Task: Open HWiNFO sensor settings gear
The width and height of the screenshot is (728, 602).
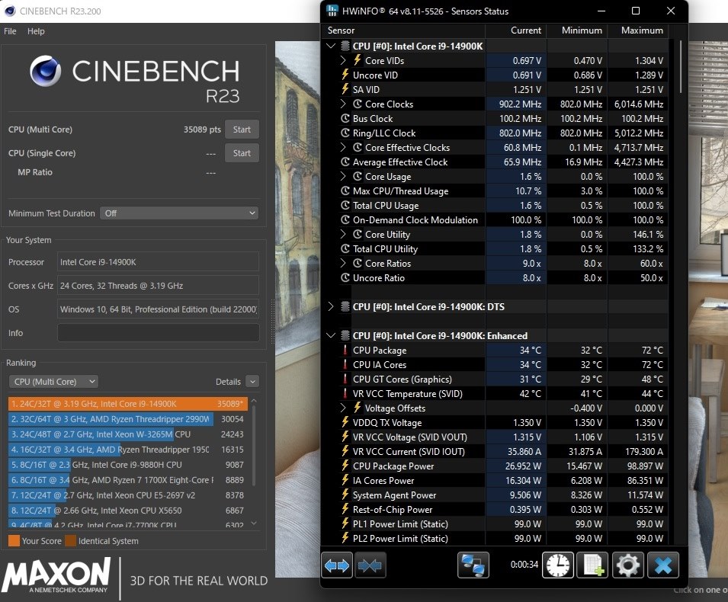Action: coord(627,565)
